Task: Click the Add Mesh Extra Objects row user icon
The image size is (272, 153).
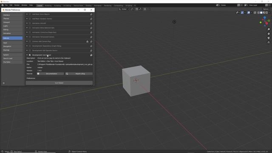Action: [91, 14]
